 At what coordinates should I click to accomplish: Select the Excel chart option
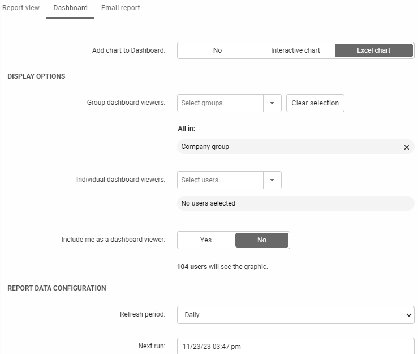(x=373, y=50)
